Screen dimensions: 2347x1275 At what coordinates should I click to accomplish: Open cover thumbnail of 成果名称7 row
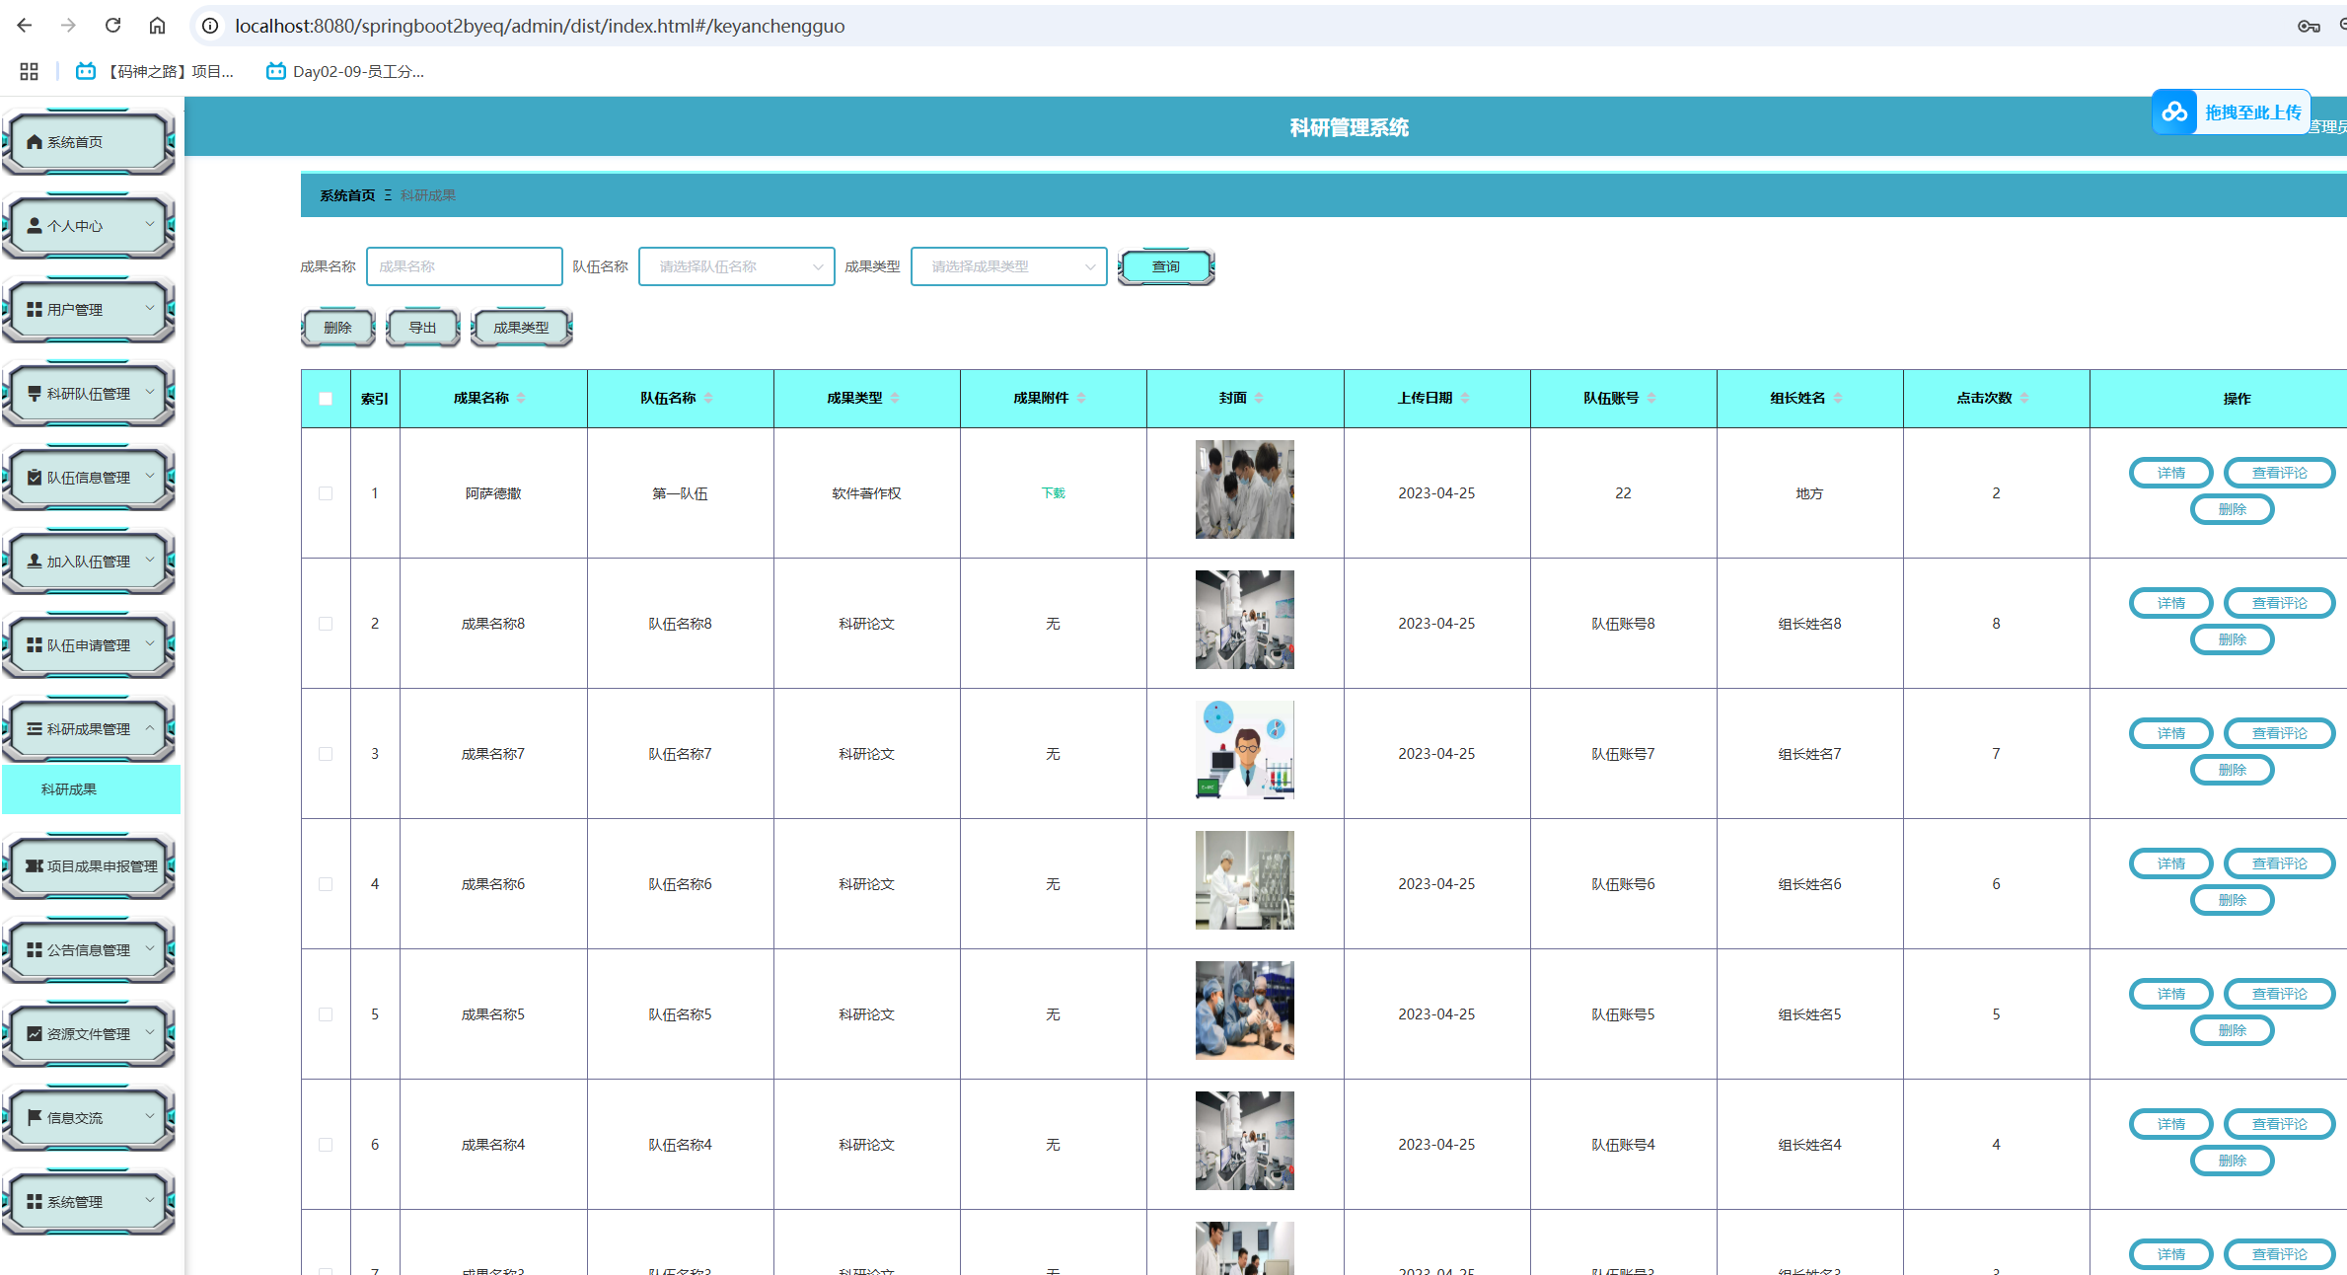1245,750
